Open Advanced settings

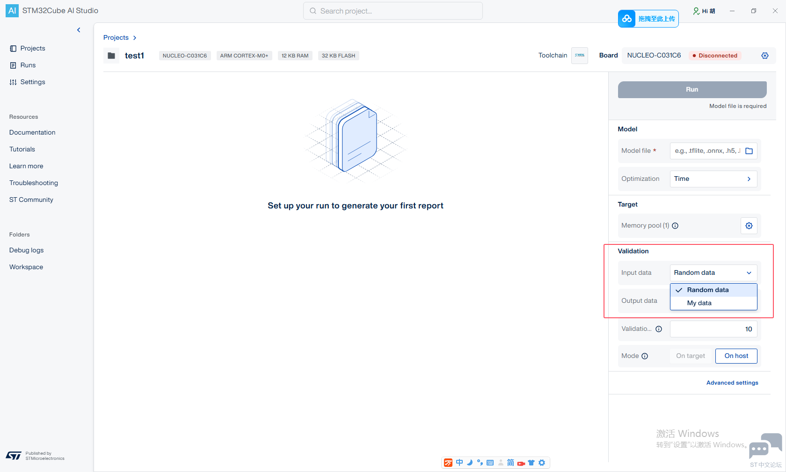click(x=732, y=383)
